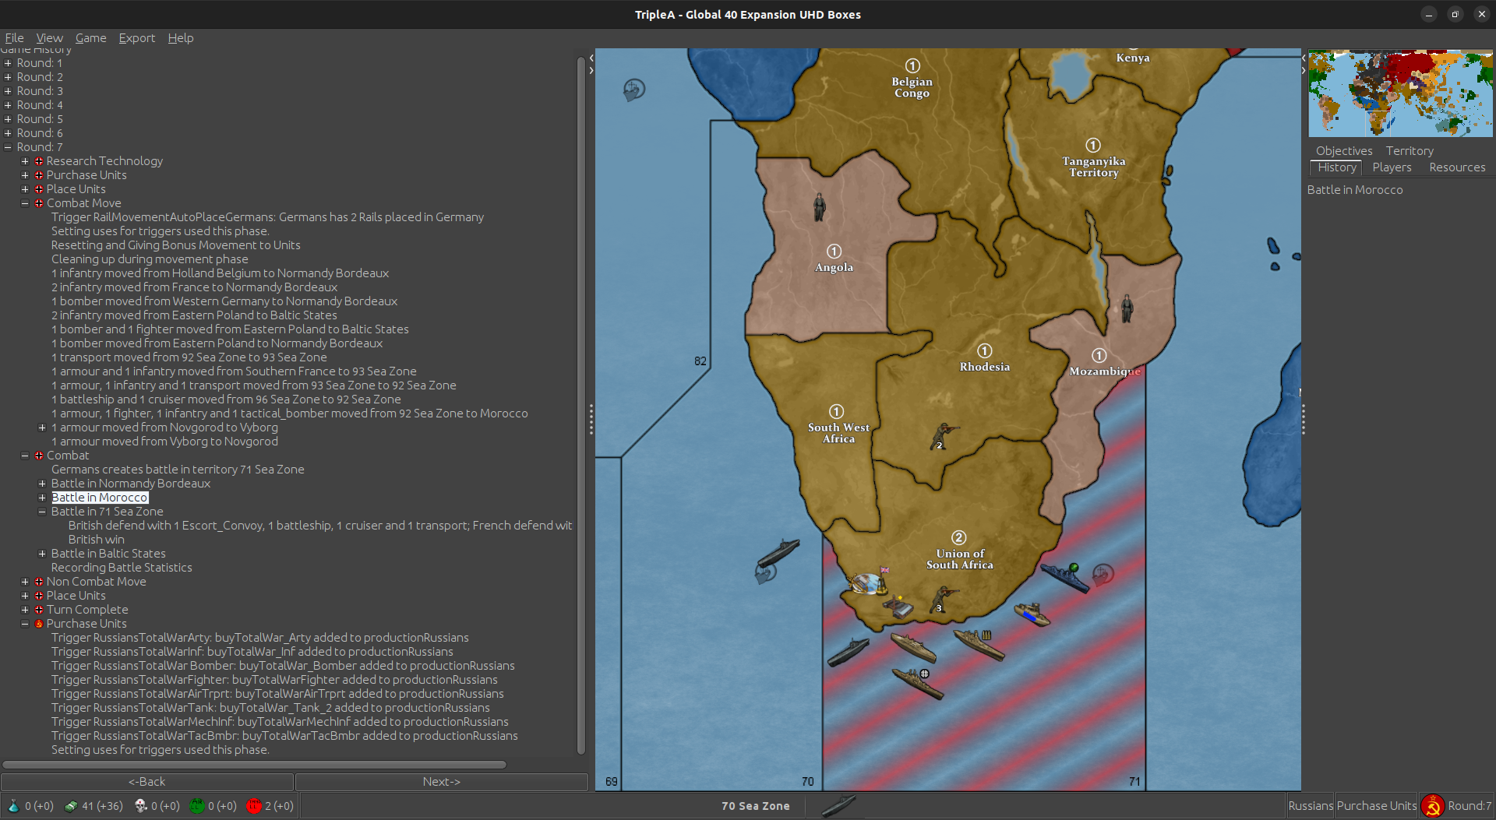Click the convoy marker beneath the 82 zone submarine
This screenshot has width=1496, height=820.
(x=765, y=574)
